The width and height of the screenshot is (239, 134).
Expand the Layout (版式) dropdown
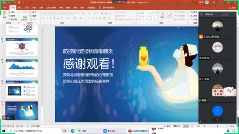(34, 12)
